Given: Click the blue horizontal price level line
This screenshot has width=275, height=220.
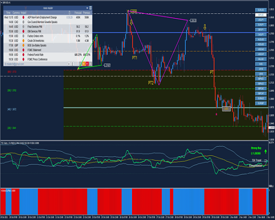Looking at the screenshot, I should point(180,33).
